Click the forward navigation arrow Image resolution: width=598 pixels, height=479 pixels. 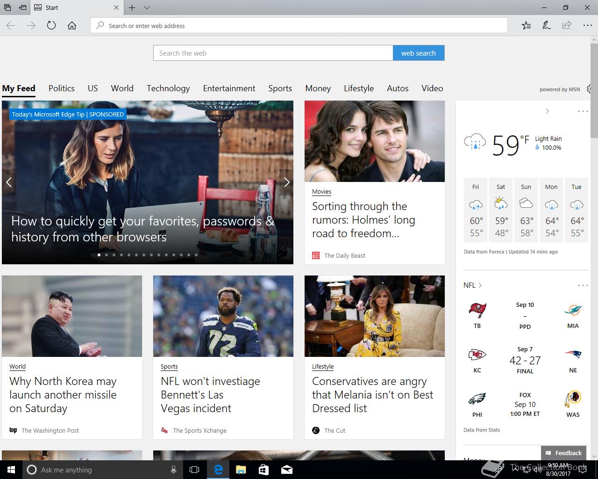click(31, 26)
